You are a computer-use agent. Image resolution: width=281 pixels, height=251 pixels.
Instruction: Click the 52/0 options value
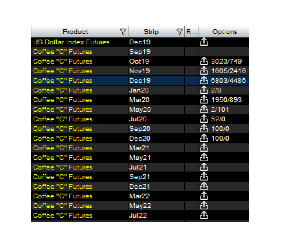(x=218, y=119)
